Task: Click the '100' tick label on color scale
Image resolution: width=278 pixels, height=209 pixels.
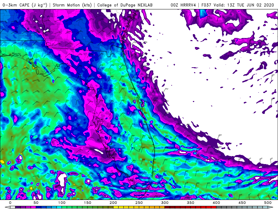Action: [x=62, y=203]
